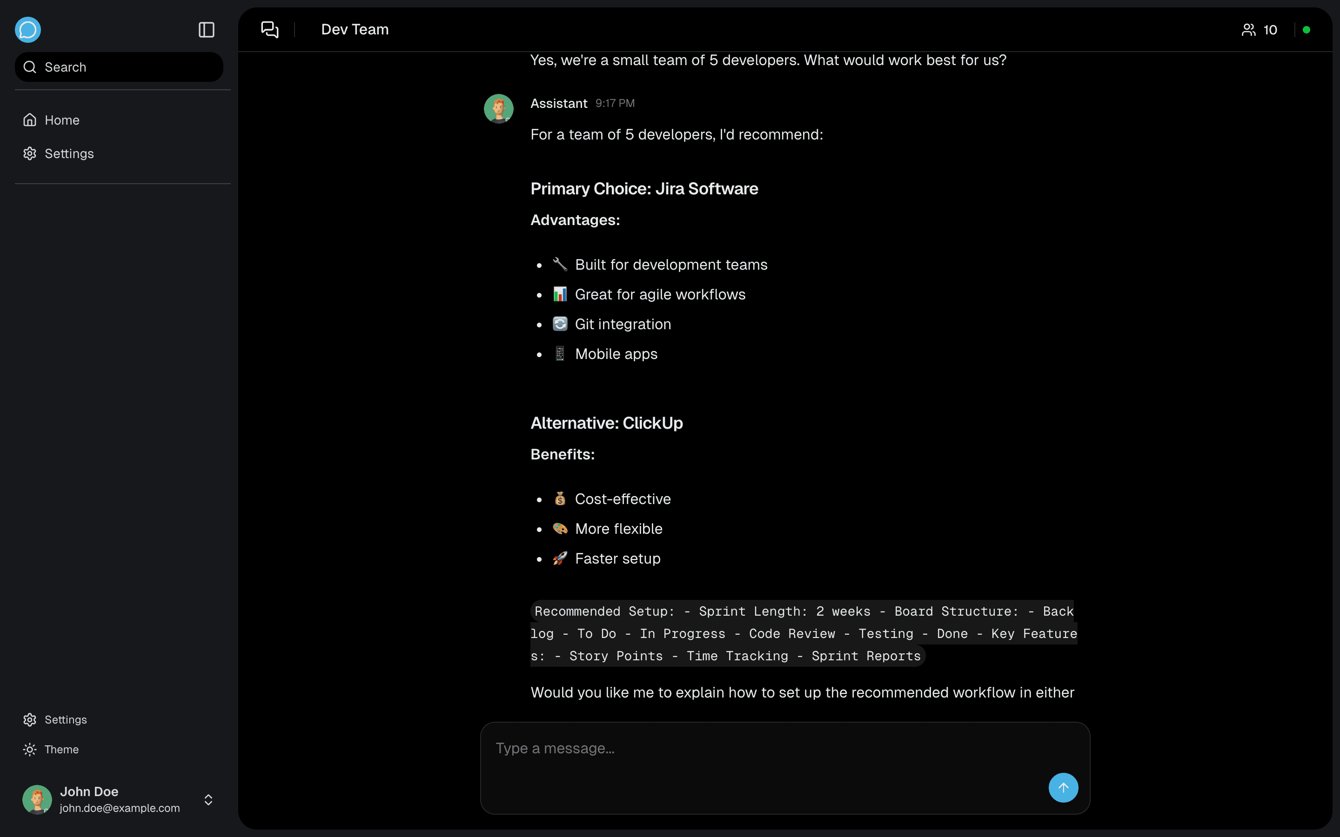Open Home from the sidebar
The width and height of the screenshot is (1340, 837).
(61, 120)
